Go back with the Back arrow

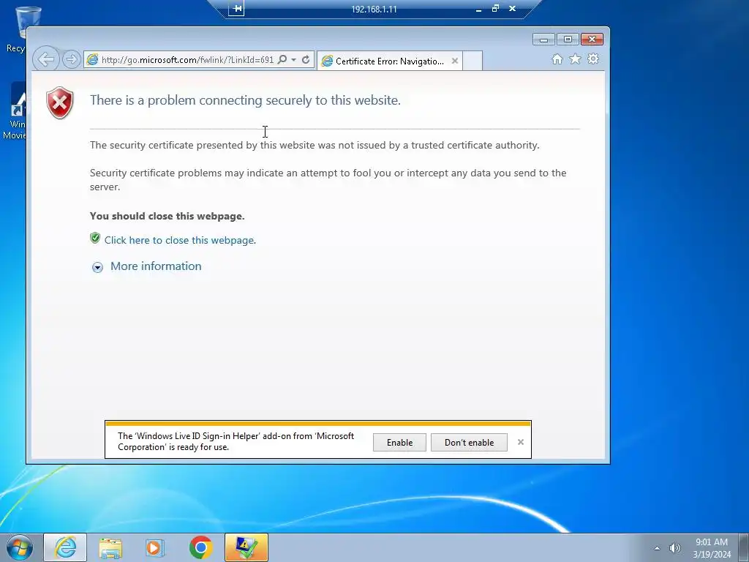coord(46,59)
